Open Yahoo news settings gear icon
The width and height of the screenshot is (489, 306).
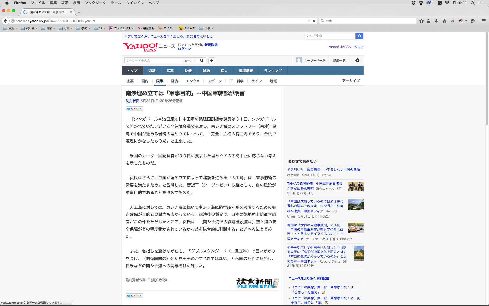point(357,60)
